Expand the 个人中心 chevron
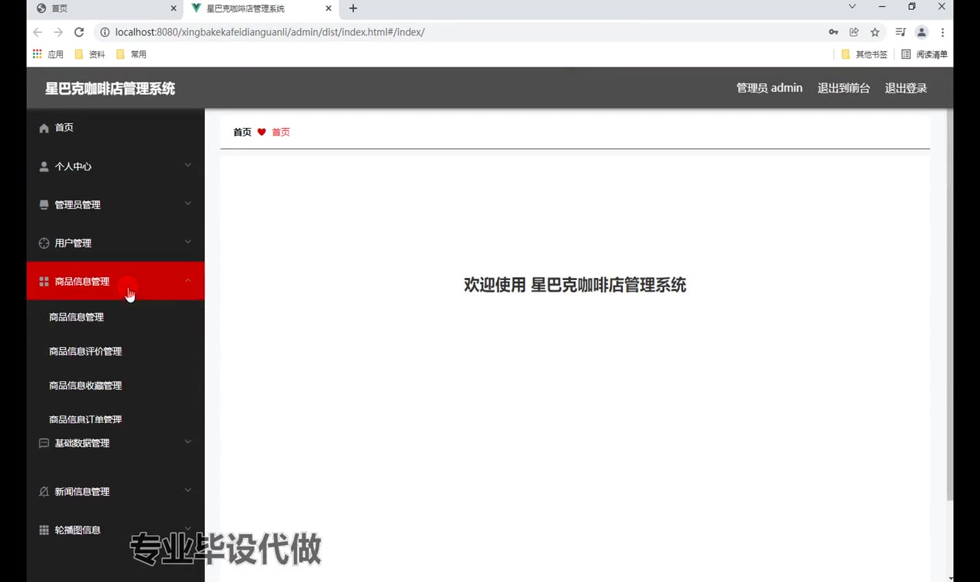Viewport: 980px width, 582px height. [x=188, y=165]
